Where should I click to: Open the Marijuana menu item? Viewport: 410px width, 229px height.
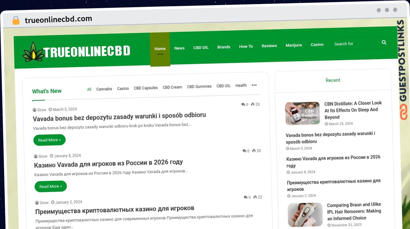click(x=294, y=45)
